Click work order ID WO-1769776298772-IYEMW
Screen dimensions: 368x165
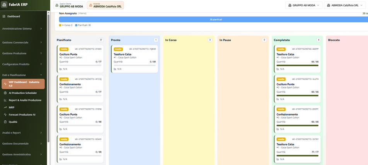coord(88,109)
